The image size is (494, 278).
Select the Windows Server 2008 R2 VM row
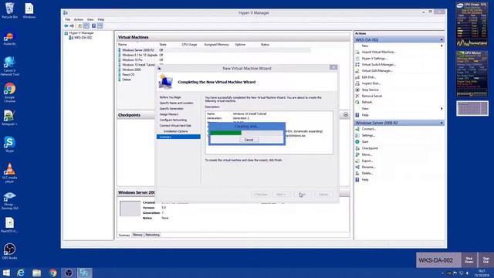click(215, 50)
